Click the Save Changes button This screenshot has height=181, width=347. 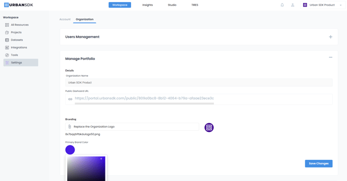319,163
